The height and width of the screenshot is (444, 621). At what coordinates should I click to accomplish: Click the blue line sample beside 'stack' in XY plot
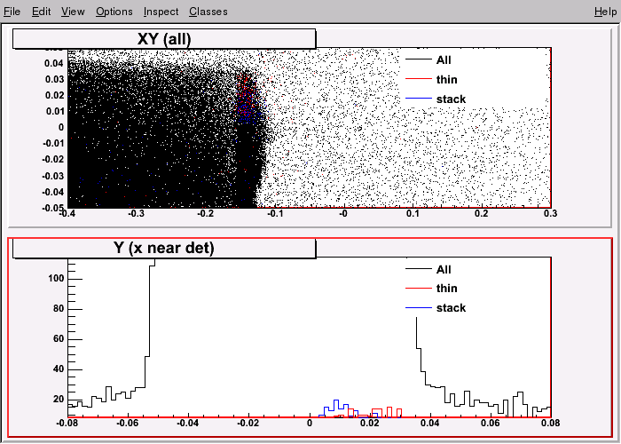pyautogui.click(x=419, y=98)
